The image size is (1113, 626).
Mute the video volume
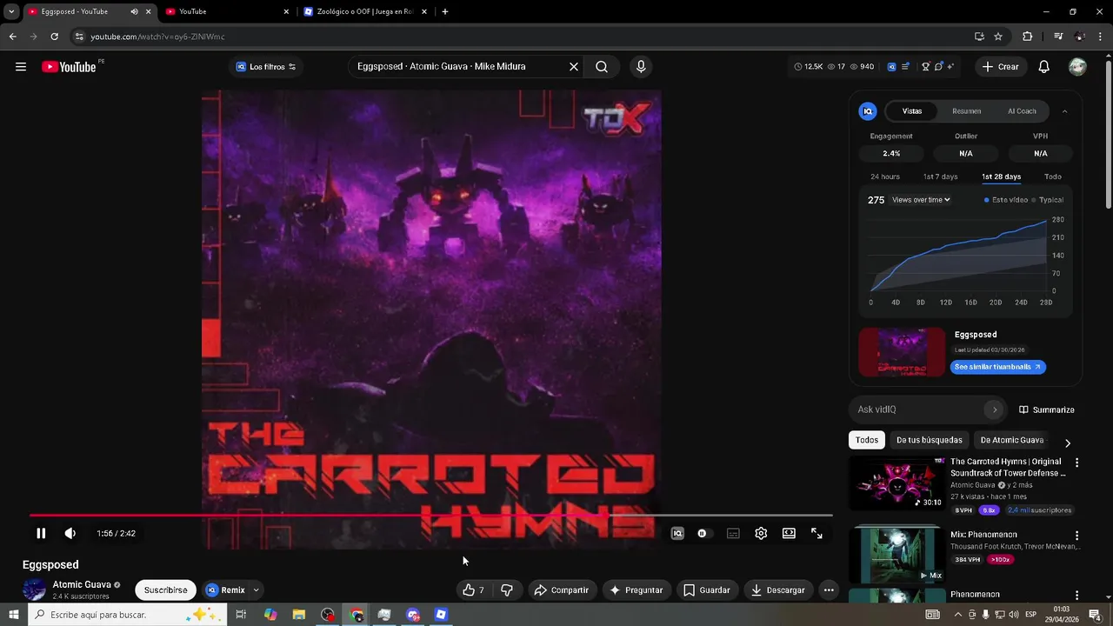coord(70,534)
